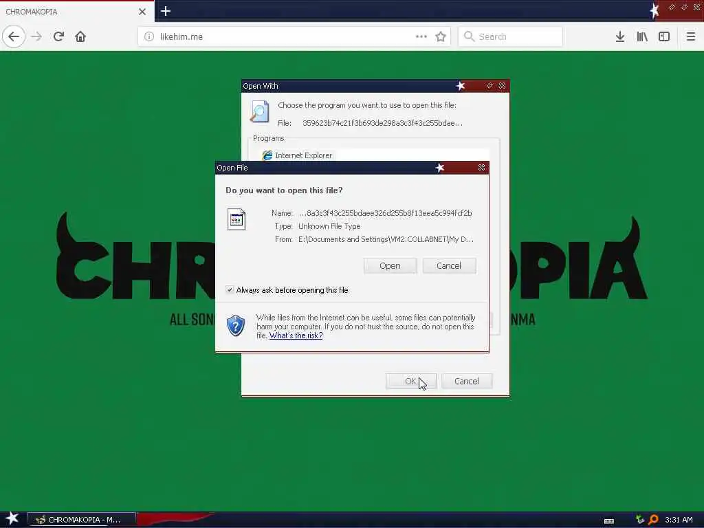The height and width of the screenshot is (528, 704).
Task: Close the Open With dialog window
Action: [x=502, y=86]
